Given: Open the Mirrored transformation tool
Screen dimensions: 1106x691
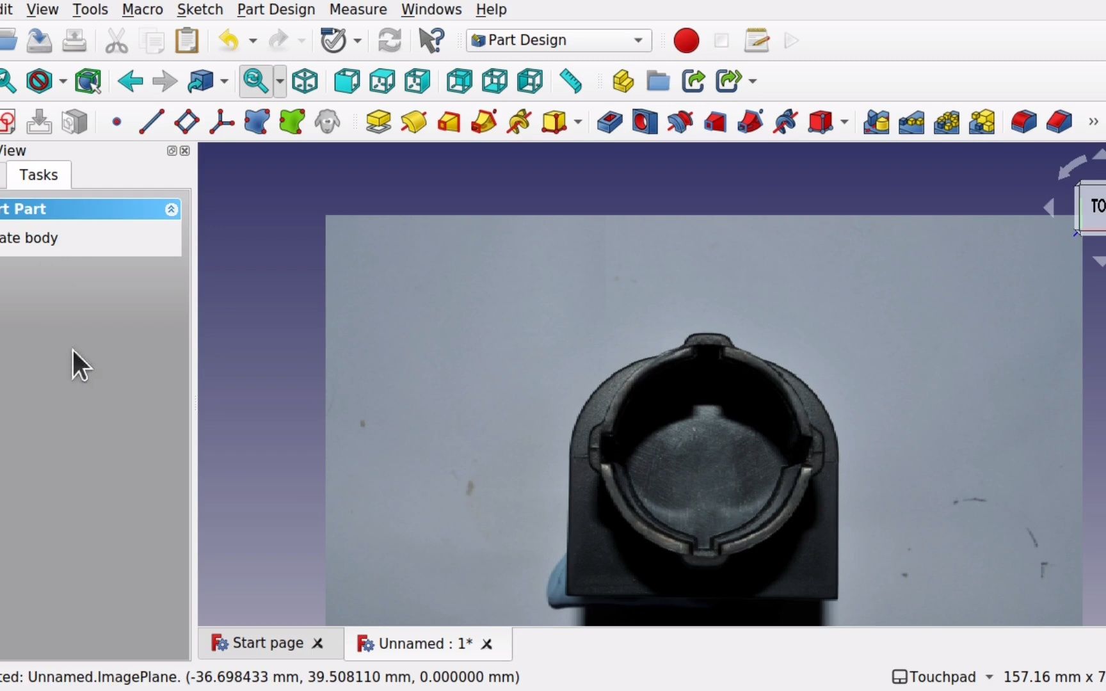Looking at the screenshot, I should tap(876, 122).
